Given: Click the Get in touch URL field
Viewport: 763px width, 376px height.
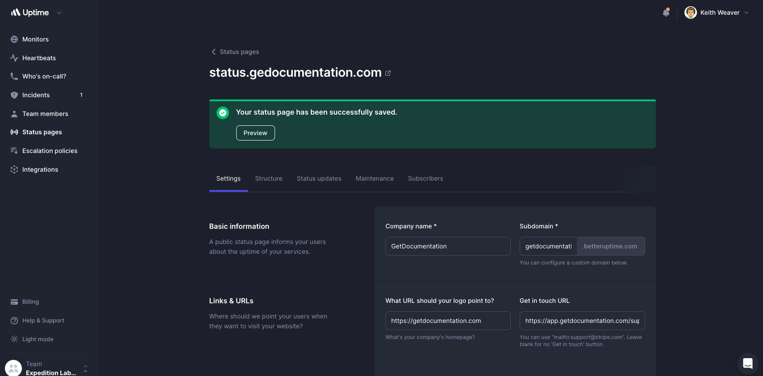Looking at the screenshot, I should click(x=582, y=321).
